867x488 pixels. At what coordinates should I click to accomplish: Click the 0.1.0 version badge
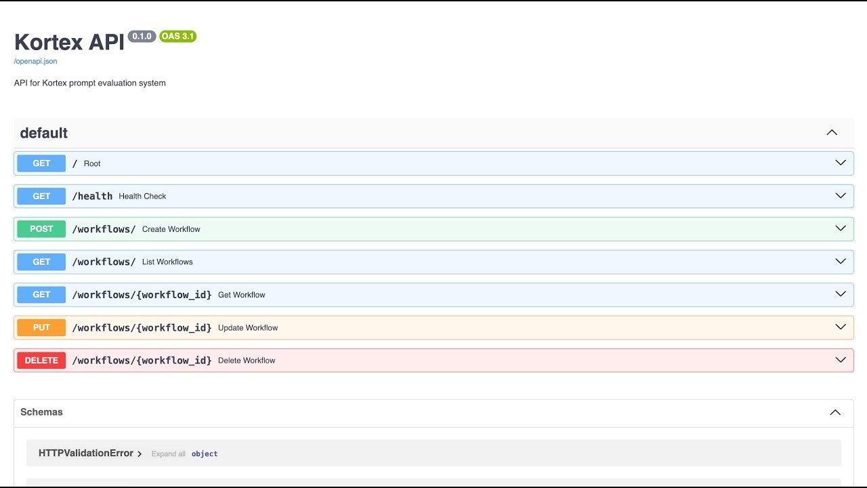(142, 36)
